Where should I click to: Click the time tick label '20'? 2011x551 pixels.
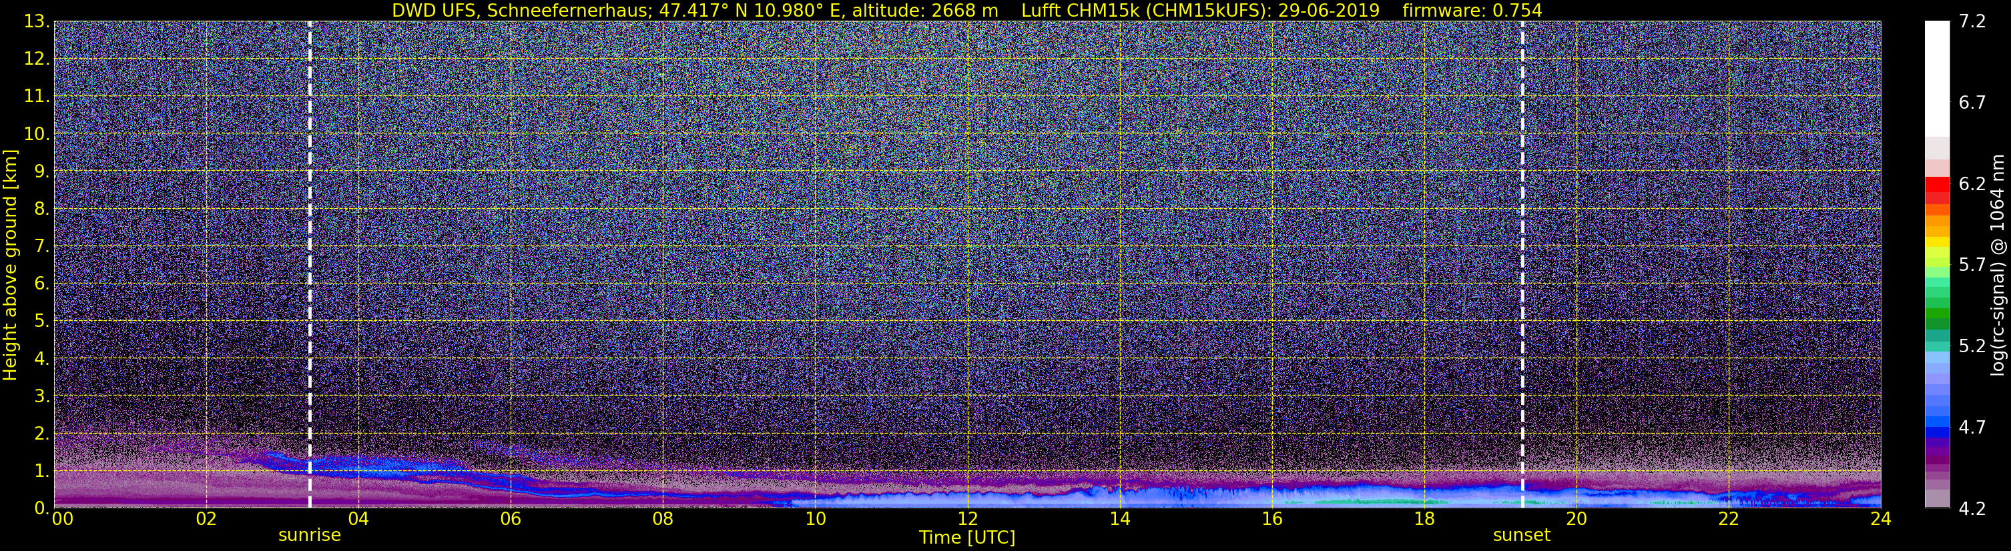click(x=1576, y=520)
